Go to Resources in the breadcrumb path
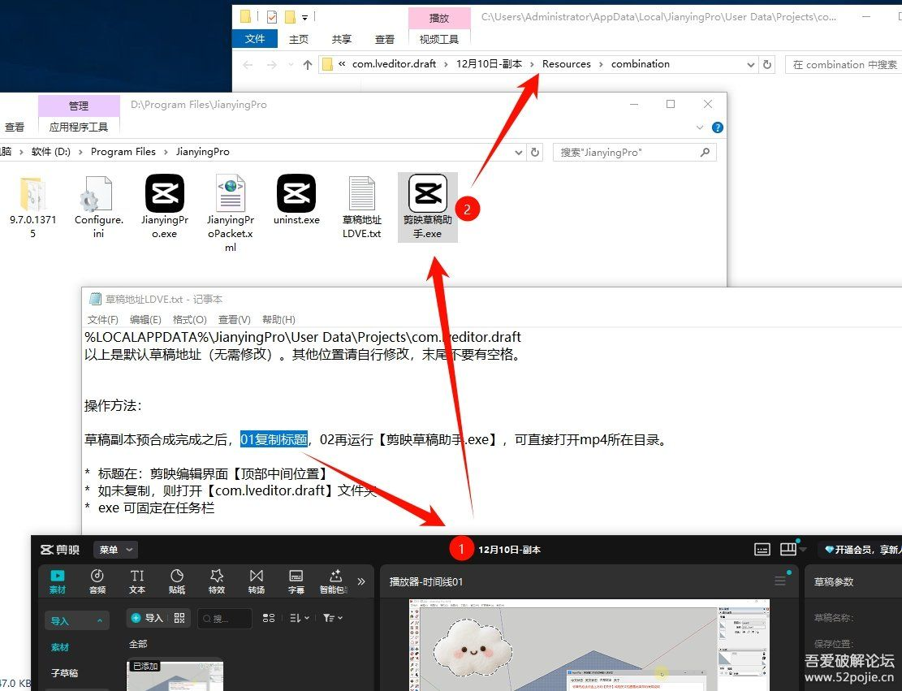 tap(566, 64)
